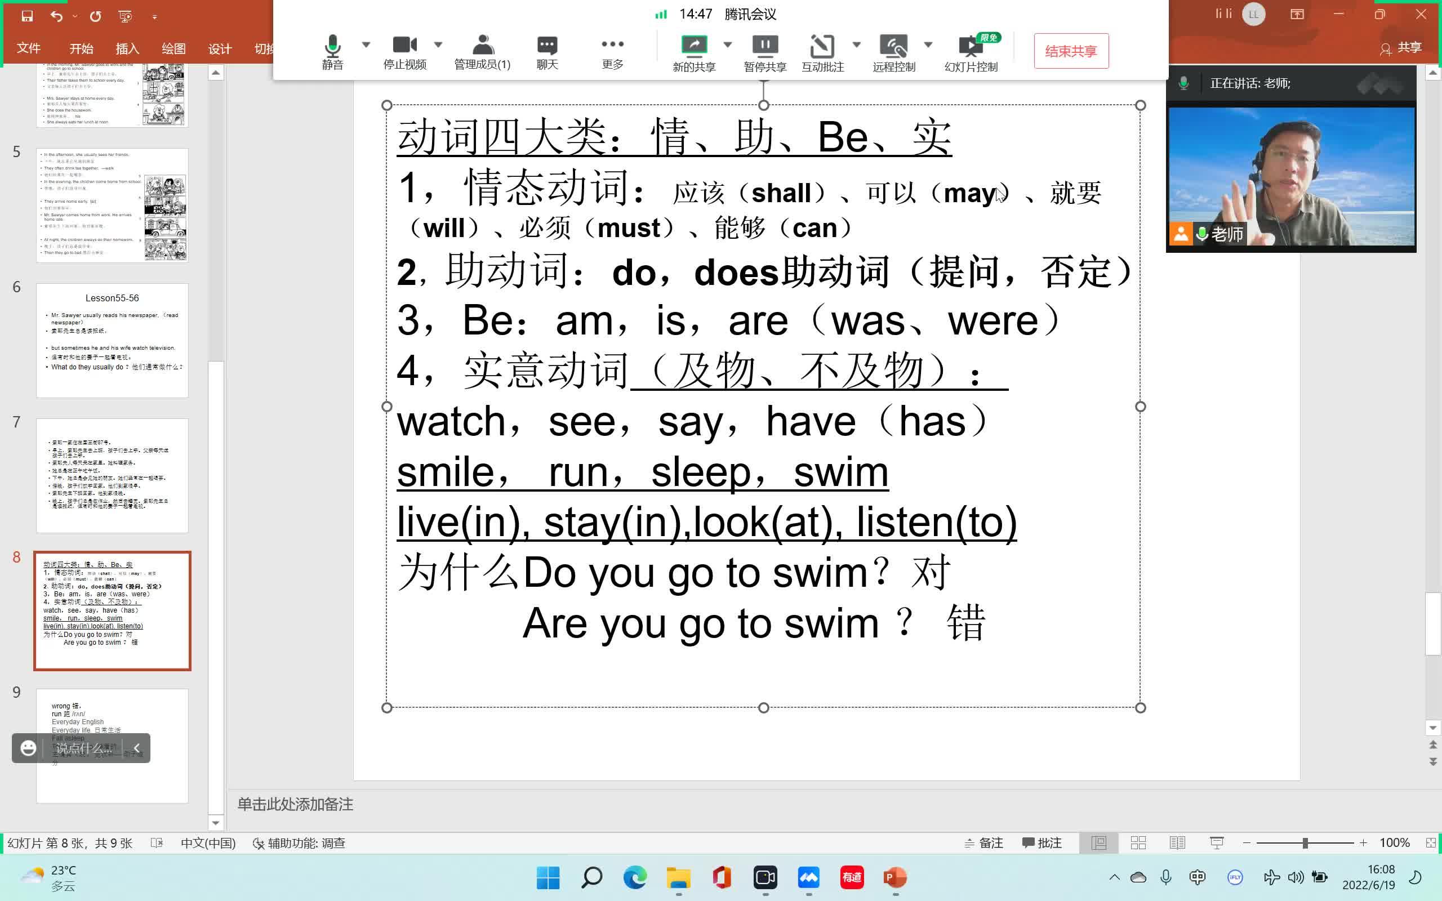
Task: Select slide 9 thumbnail
Action: coord(112,746)
